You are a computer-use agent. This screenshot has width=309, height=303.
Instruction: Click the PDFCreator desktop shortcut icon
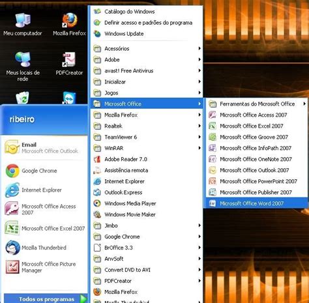click(x=69, y=59)
